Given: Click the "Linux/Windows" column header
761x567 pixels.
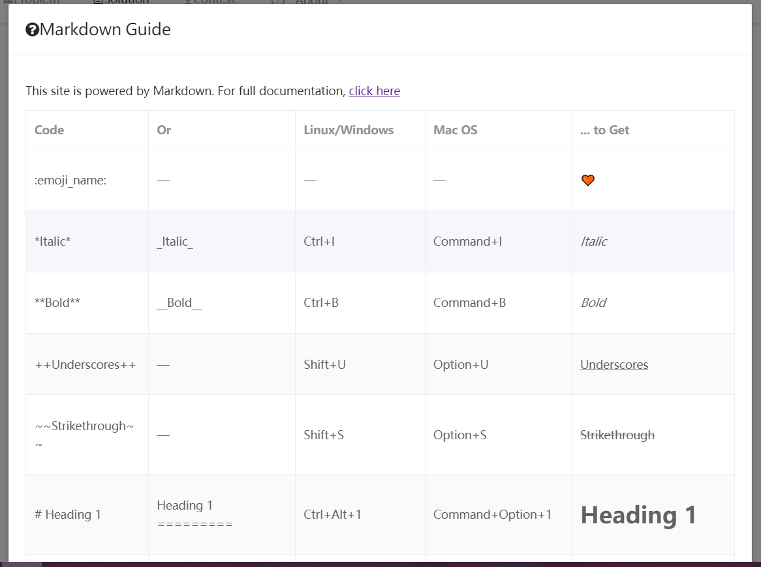Looking at the screenshot, I should [349, 130].
